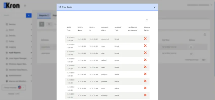Toggle sidebar menu icon beside Kron logo
This screenshot has height=100, width=215.
click(25, 6)
